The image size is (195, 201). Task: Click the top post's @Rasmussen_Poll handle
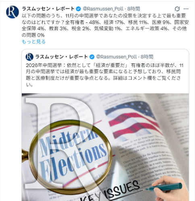[x=103, y=9]
